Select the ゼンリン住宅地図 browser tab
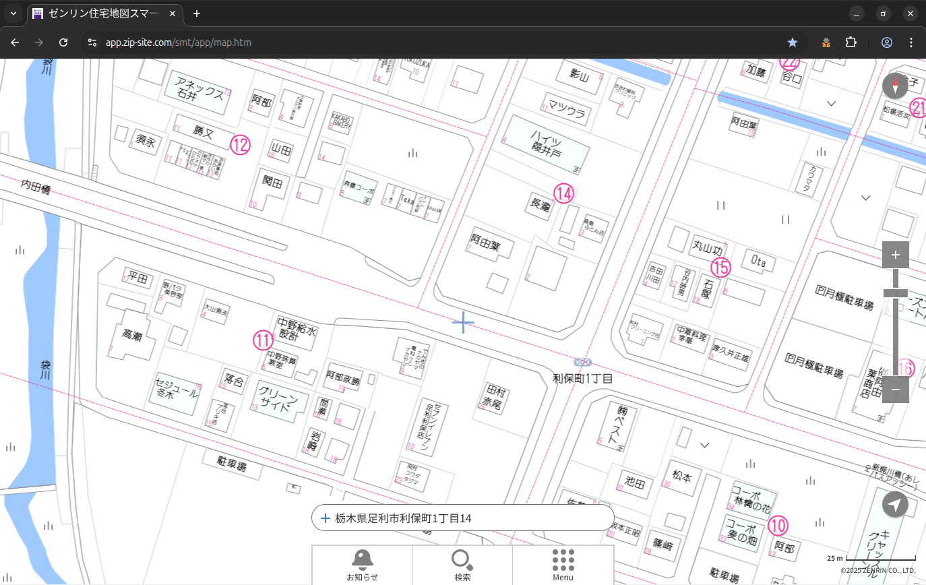 click(x=104, y=13)
